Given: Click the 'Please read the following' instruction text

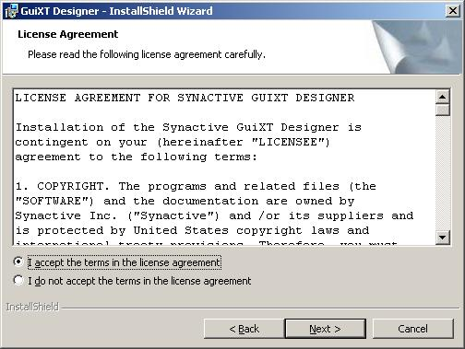Looking at the screenshot, I should 147,54.
